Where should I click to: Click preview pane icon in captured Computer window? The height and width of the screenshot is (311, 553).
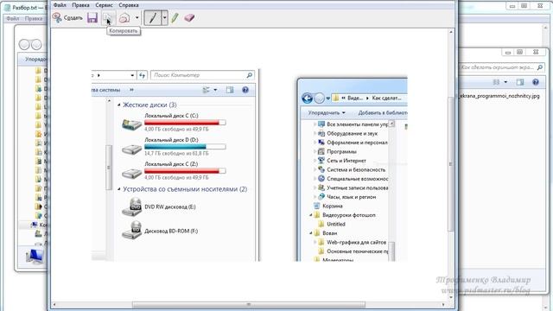230,90
